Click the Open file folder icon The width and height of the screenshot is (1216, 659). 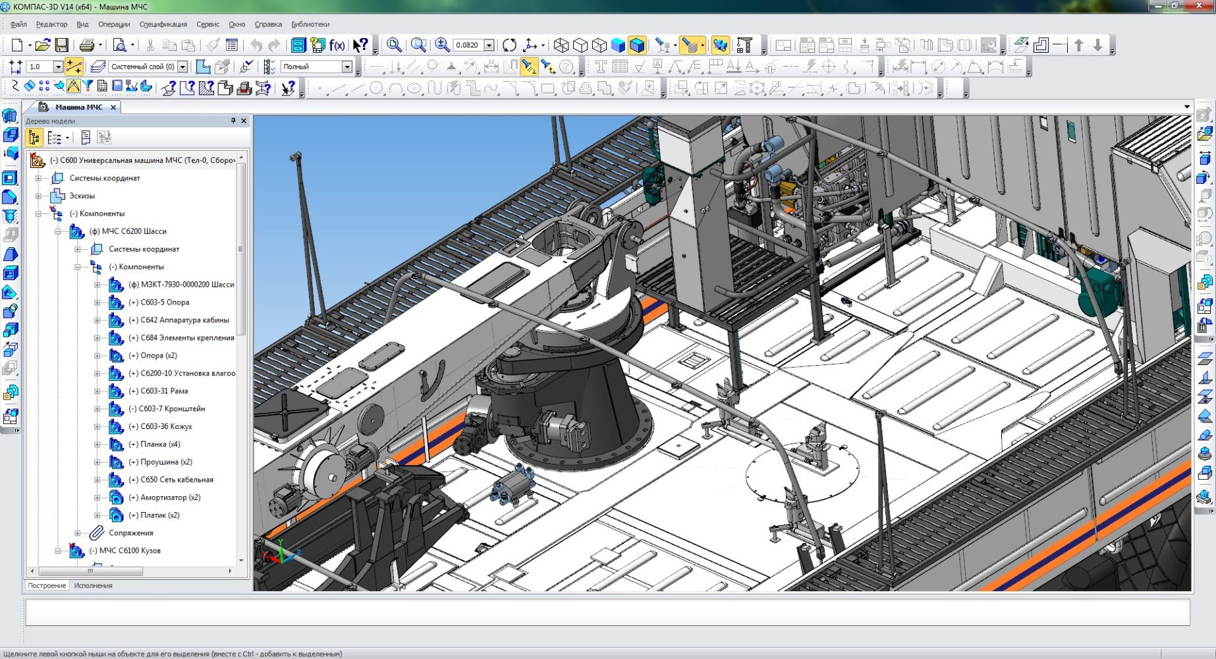[42, 45]
